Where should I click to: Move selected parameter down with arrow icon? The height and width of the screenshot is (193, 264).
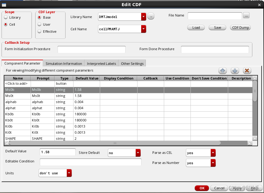pyautogui.click(x=235, y=71)
